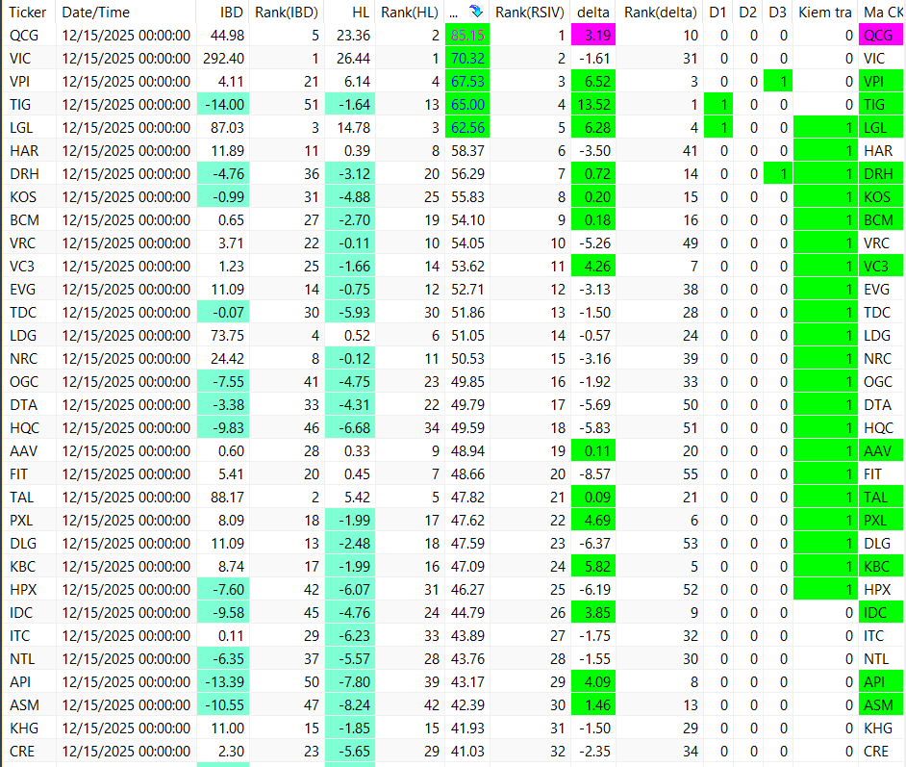The image size is (906, 767).
Task: Click the green KBC cell in Ma CK column
Action: pyautogui.click(x=881, y=567)
